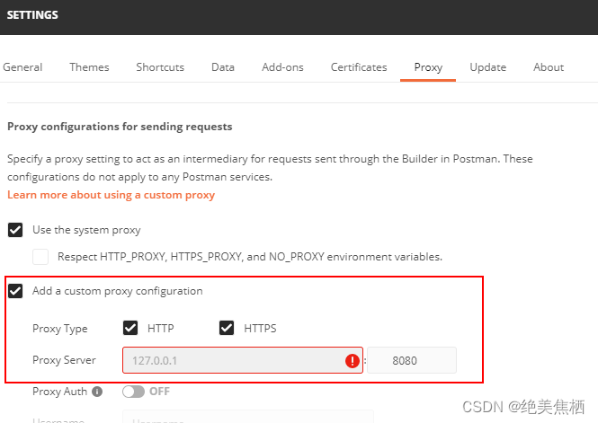Click the proxy port field showing 8080
The width and height of the screenshot is (598, 423).
pos(412,360)
